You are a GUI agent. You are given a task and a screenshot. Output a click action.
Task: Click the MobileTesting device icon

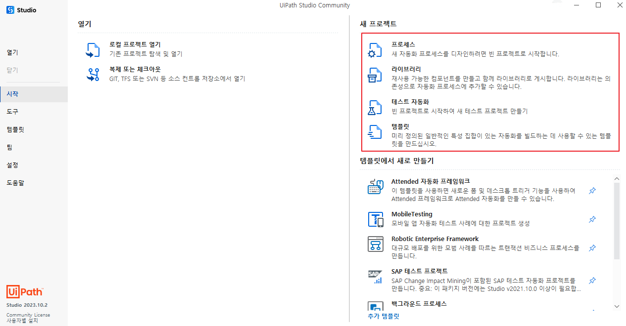376,219
